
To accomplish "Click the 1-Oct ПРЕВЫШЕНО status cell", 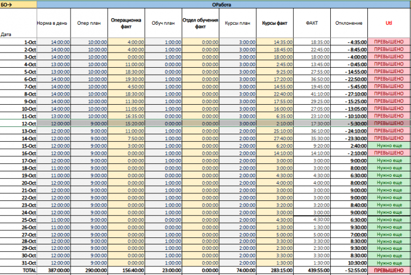I will (x=389, y=42).
